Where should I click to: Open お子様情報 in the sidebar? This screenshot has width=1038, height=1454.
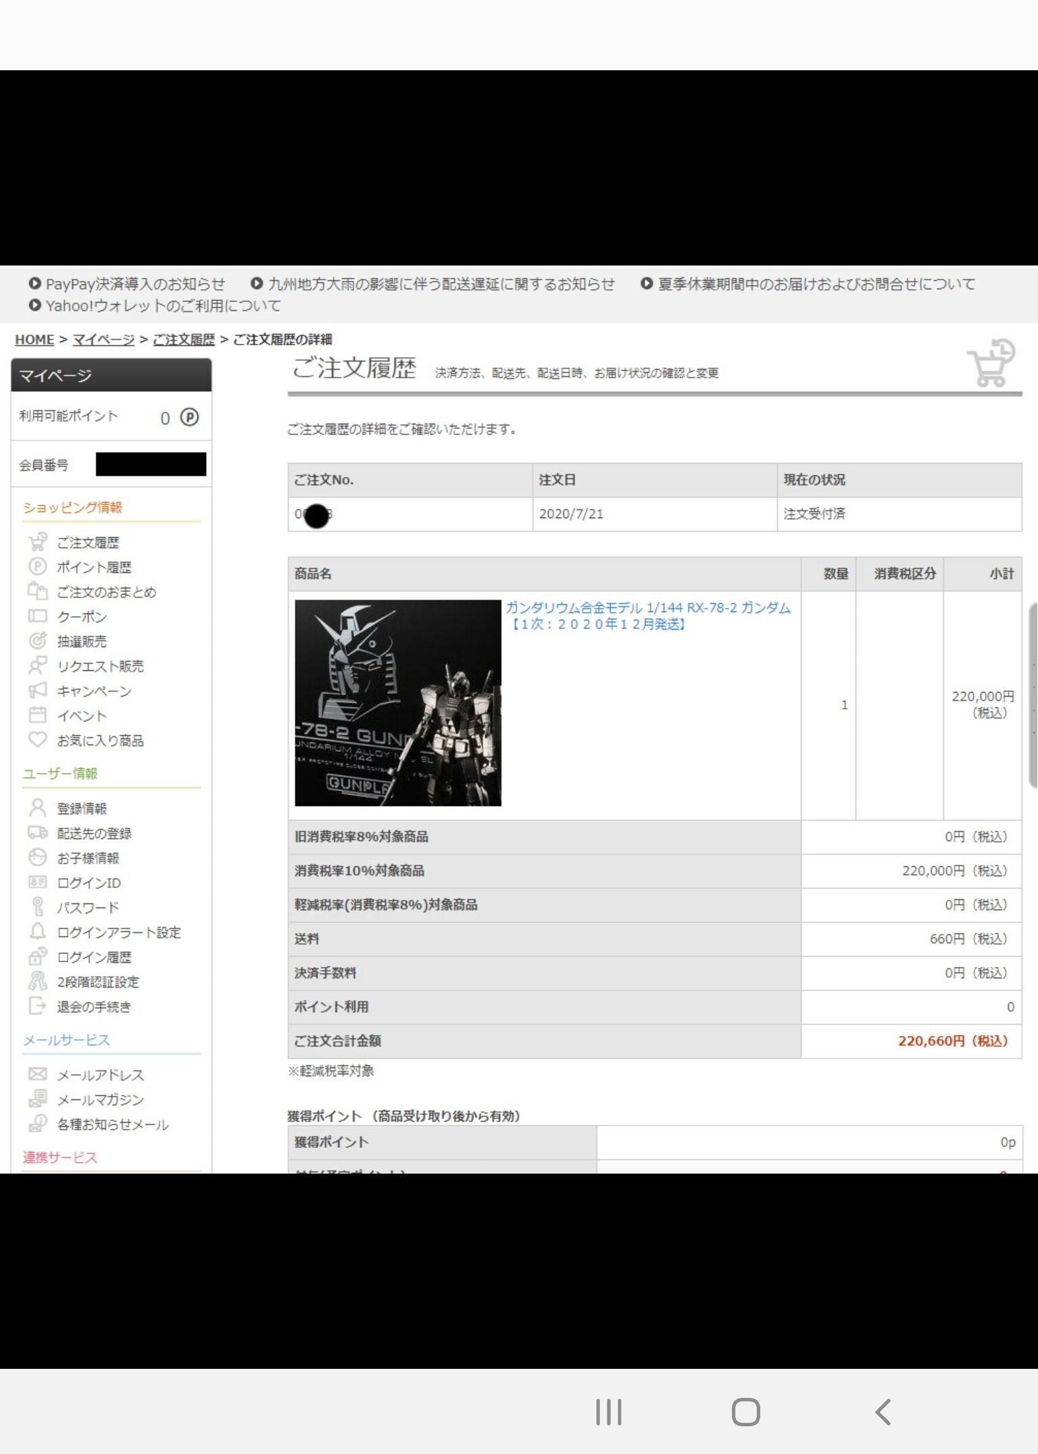point(88,858)
